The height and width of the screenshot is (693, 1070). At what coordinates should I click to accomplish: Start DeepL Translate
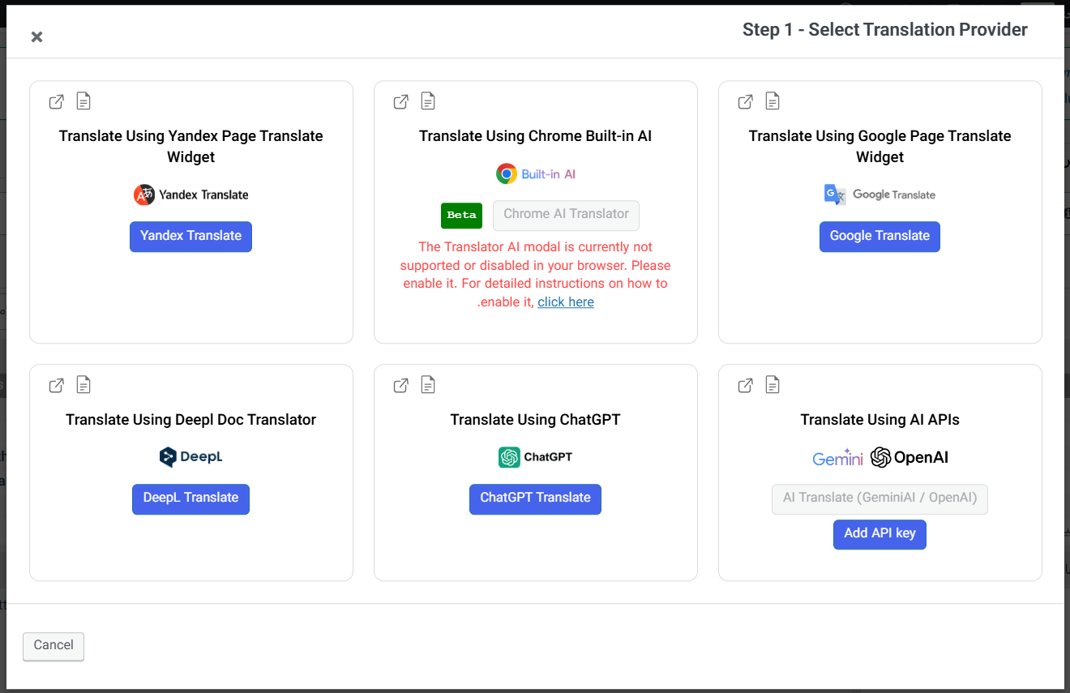pyautogui.click(x=190, y=498)
